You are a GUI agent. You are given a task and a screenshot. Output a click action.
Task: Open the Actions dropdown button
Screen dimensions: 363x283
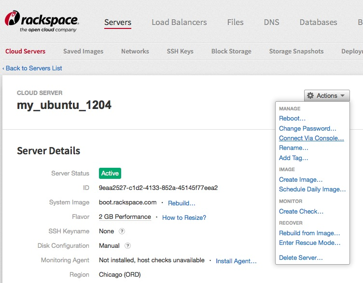tap(327, 96)
